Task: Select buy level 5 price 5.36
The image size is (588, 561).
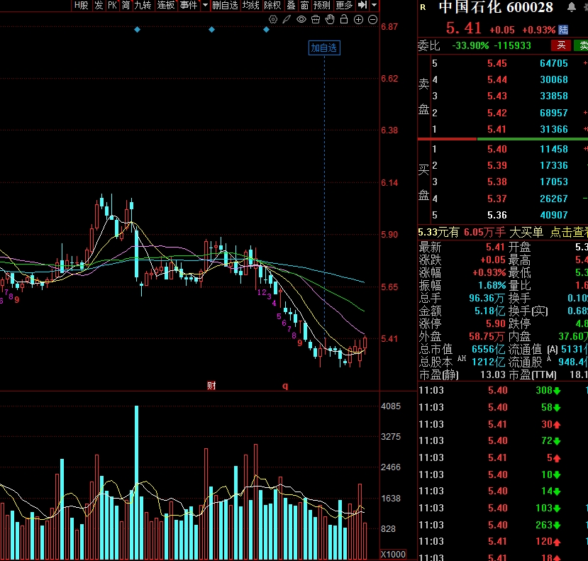Action: coord(497,215)
